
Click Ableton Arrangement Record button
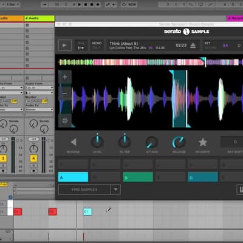click(x=92, y=4)
